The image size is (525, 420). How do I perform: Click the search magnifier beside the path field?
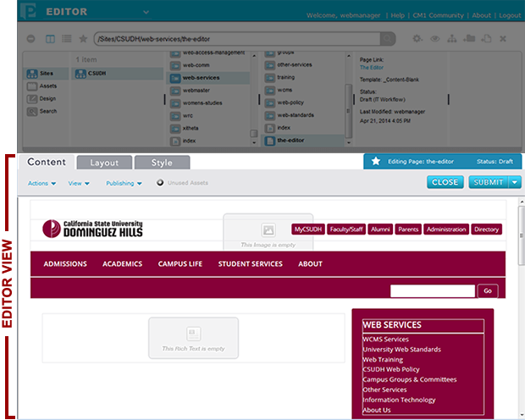[x=387, y=39]
